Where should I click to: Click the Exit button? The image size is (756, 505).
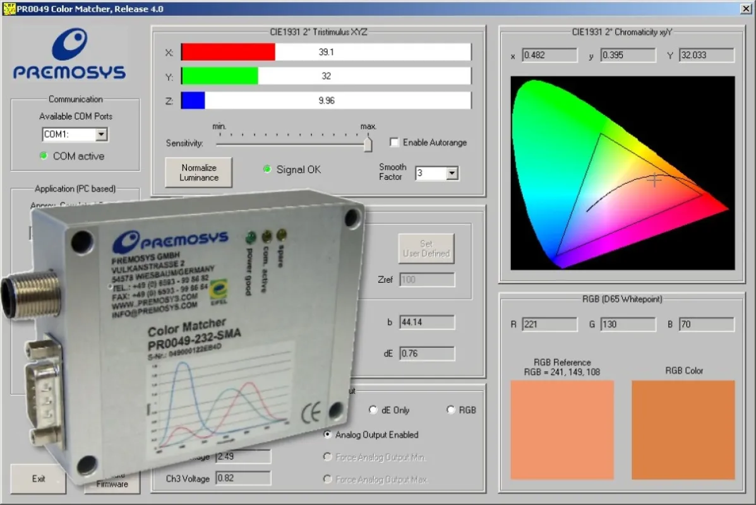click(38, 478)
